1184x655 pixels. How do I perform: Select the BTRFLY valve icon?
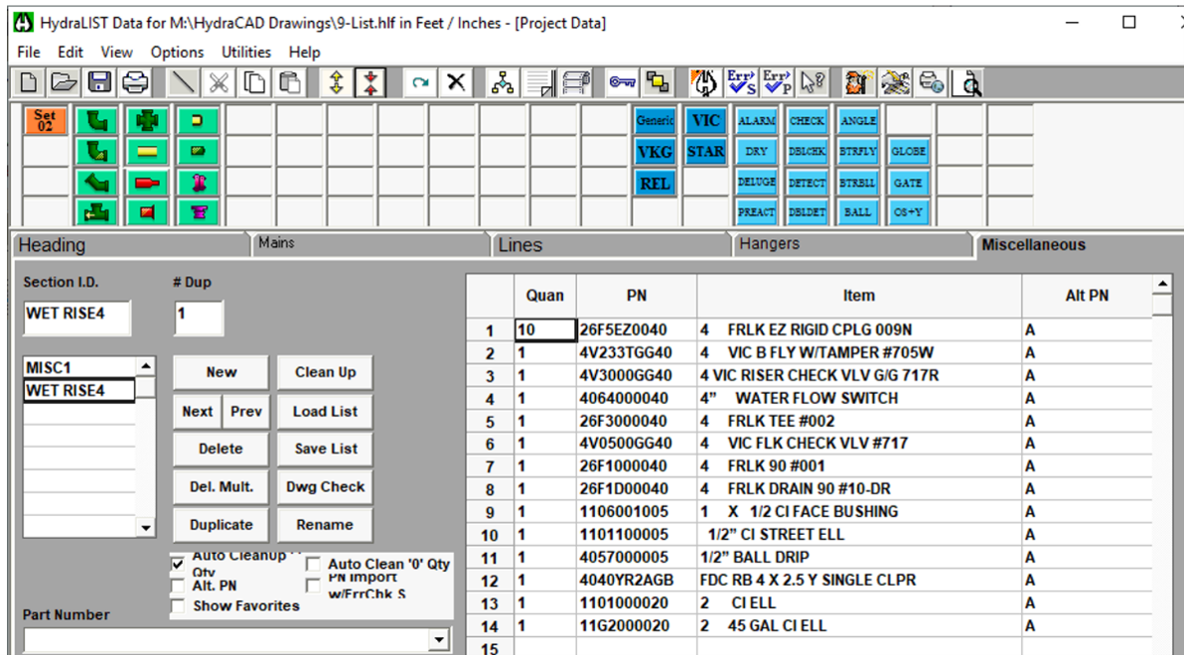point(858,151)
